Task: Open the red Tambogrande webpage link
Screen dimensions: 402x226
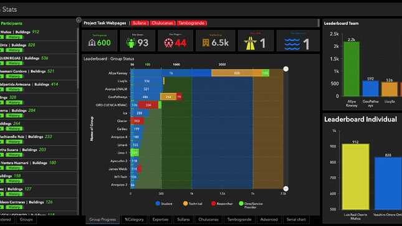Action: (x=191, y=23)
